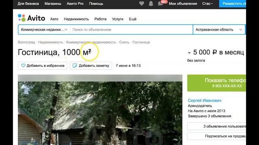
Task: Click the date text 7 июня в 16:13
Action: (x=128, y=66)
